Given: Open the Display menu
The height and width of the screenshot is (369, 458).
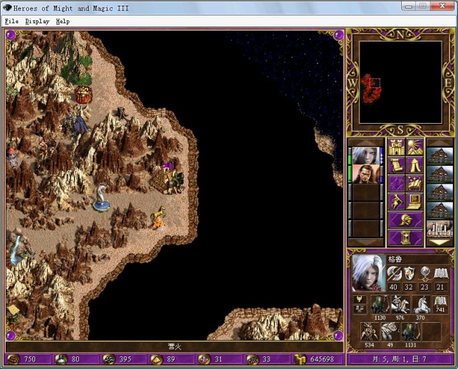Looking at the screenshot, I should 37,21.
